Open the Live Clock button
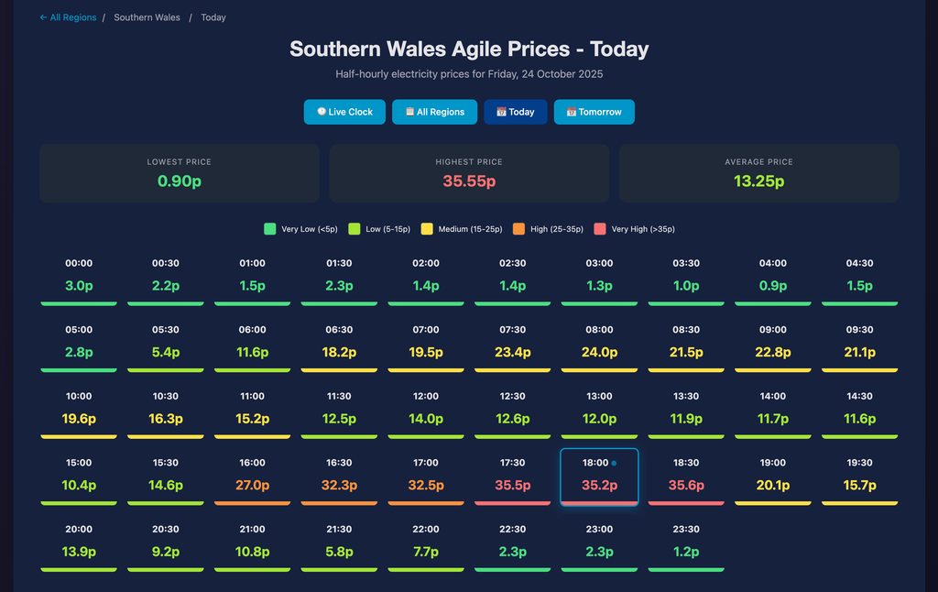Screen dimensions: 938x592 pos(344,112)
